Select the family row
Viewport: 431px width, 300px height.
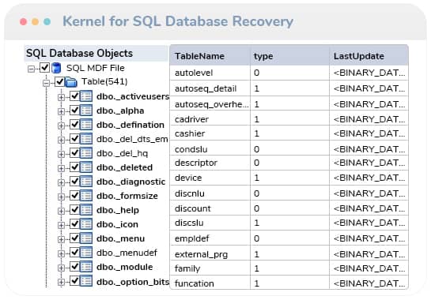(x=289, y=268)
